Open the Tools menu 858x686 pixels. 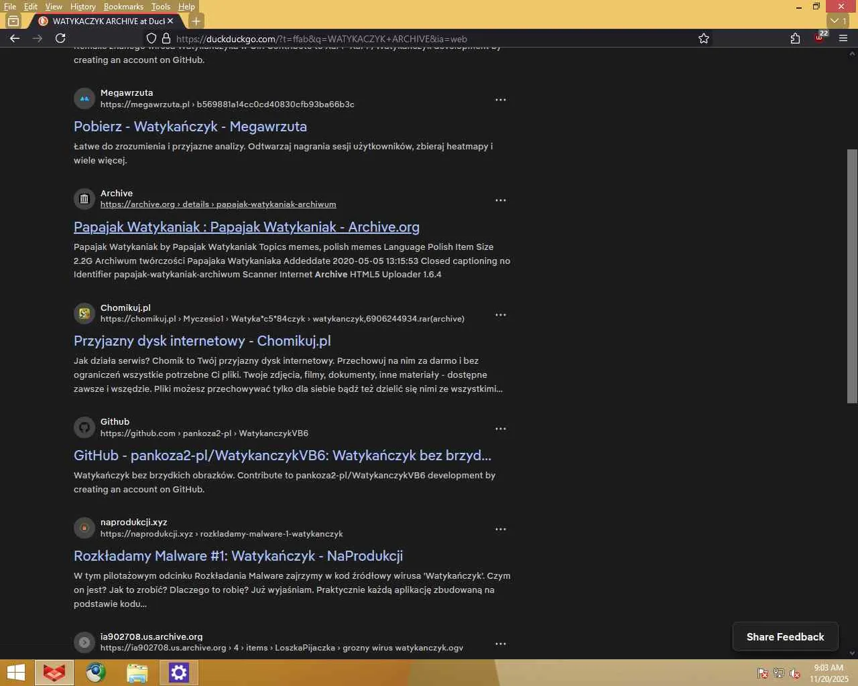click(161, 7)
